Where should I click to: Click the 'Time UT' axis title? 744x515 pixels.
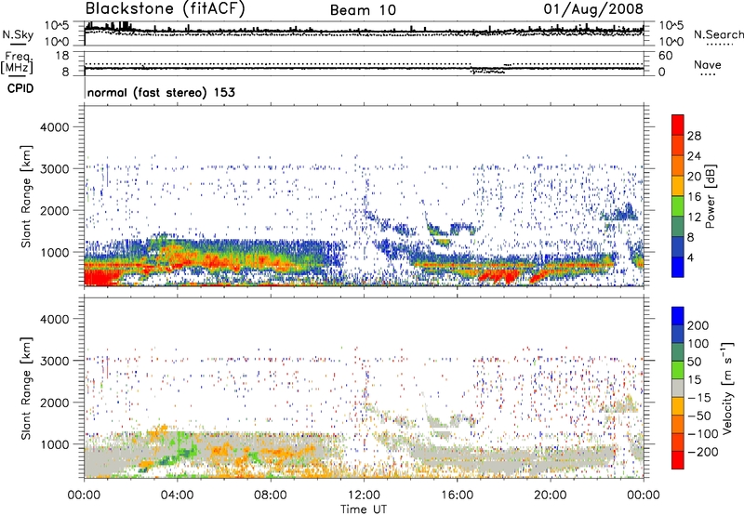[364, 509]
